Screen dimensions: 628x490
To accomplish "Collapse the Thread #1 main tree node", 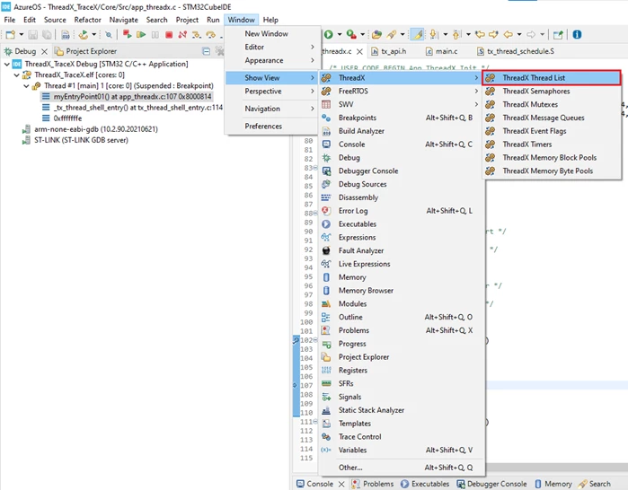I will [x=26, y=85].
